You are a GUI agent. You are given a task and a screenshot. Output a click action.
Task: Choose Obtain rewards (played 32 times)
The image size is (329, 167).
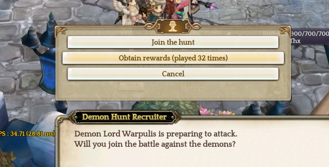[x=173, y=58]
